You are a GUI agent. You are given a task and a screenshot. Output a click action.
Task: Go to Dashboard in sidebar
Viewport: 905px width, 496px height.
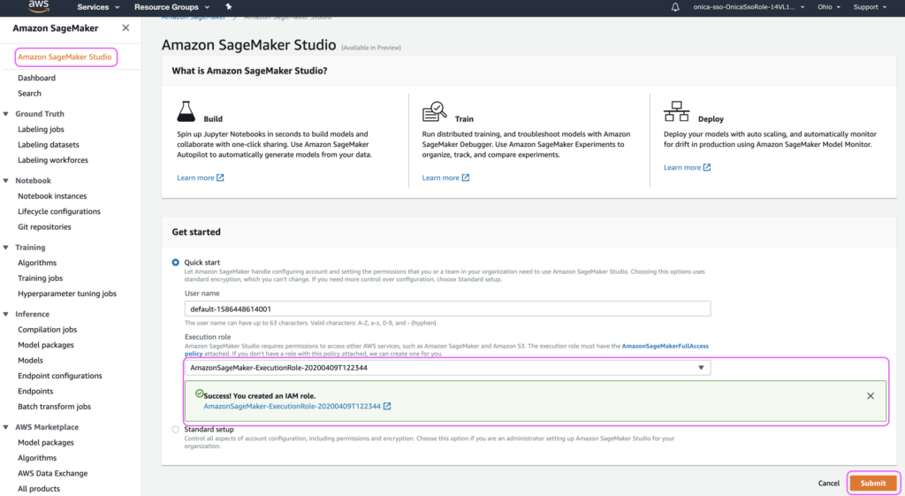point(36,78)
